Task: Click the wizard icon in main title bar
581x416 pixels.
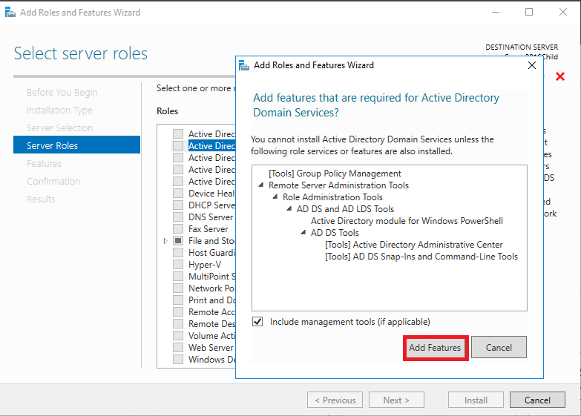Action: point(10,12)
